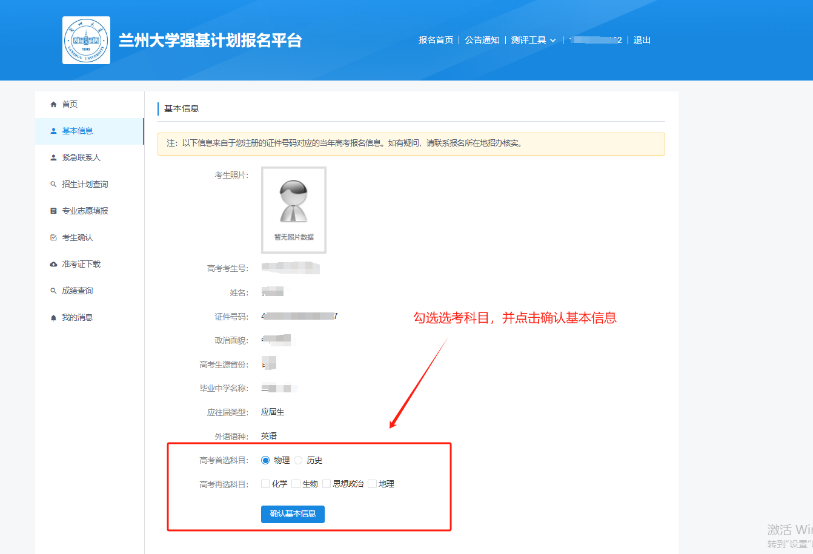Image resolution: width=813 pixels, height=554 pixels.
Task: Expand the 测评工具 dropdown menu
Action: click(x=533, y=40)
